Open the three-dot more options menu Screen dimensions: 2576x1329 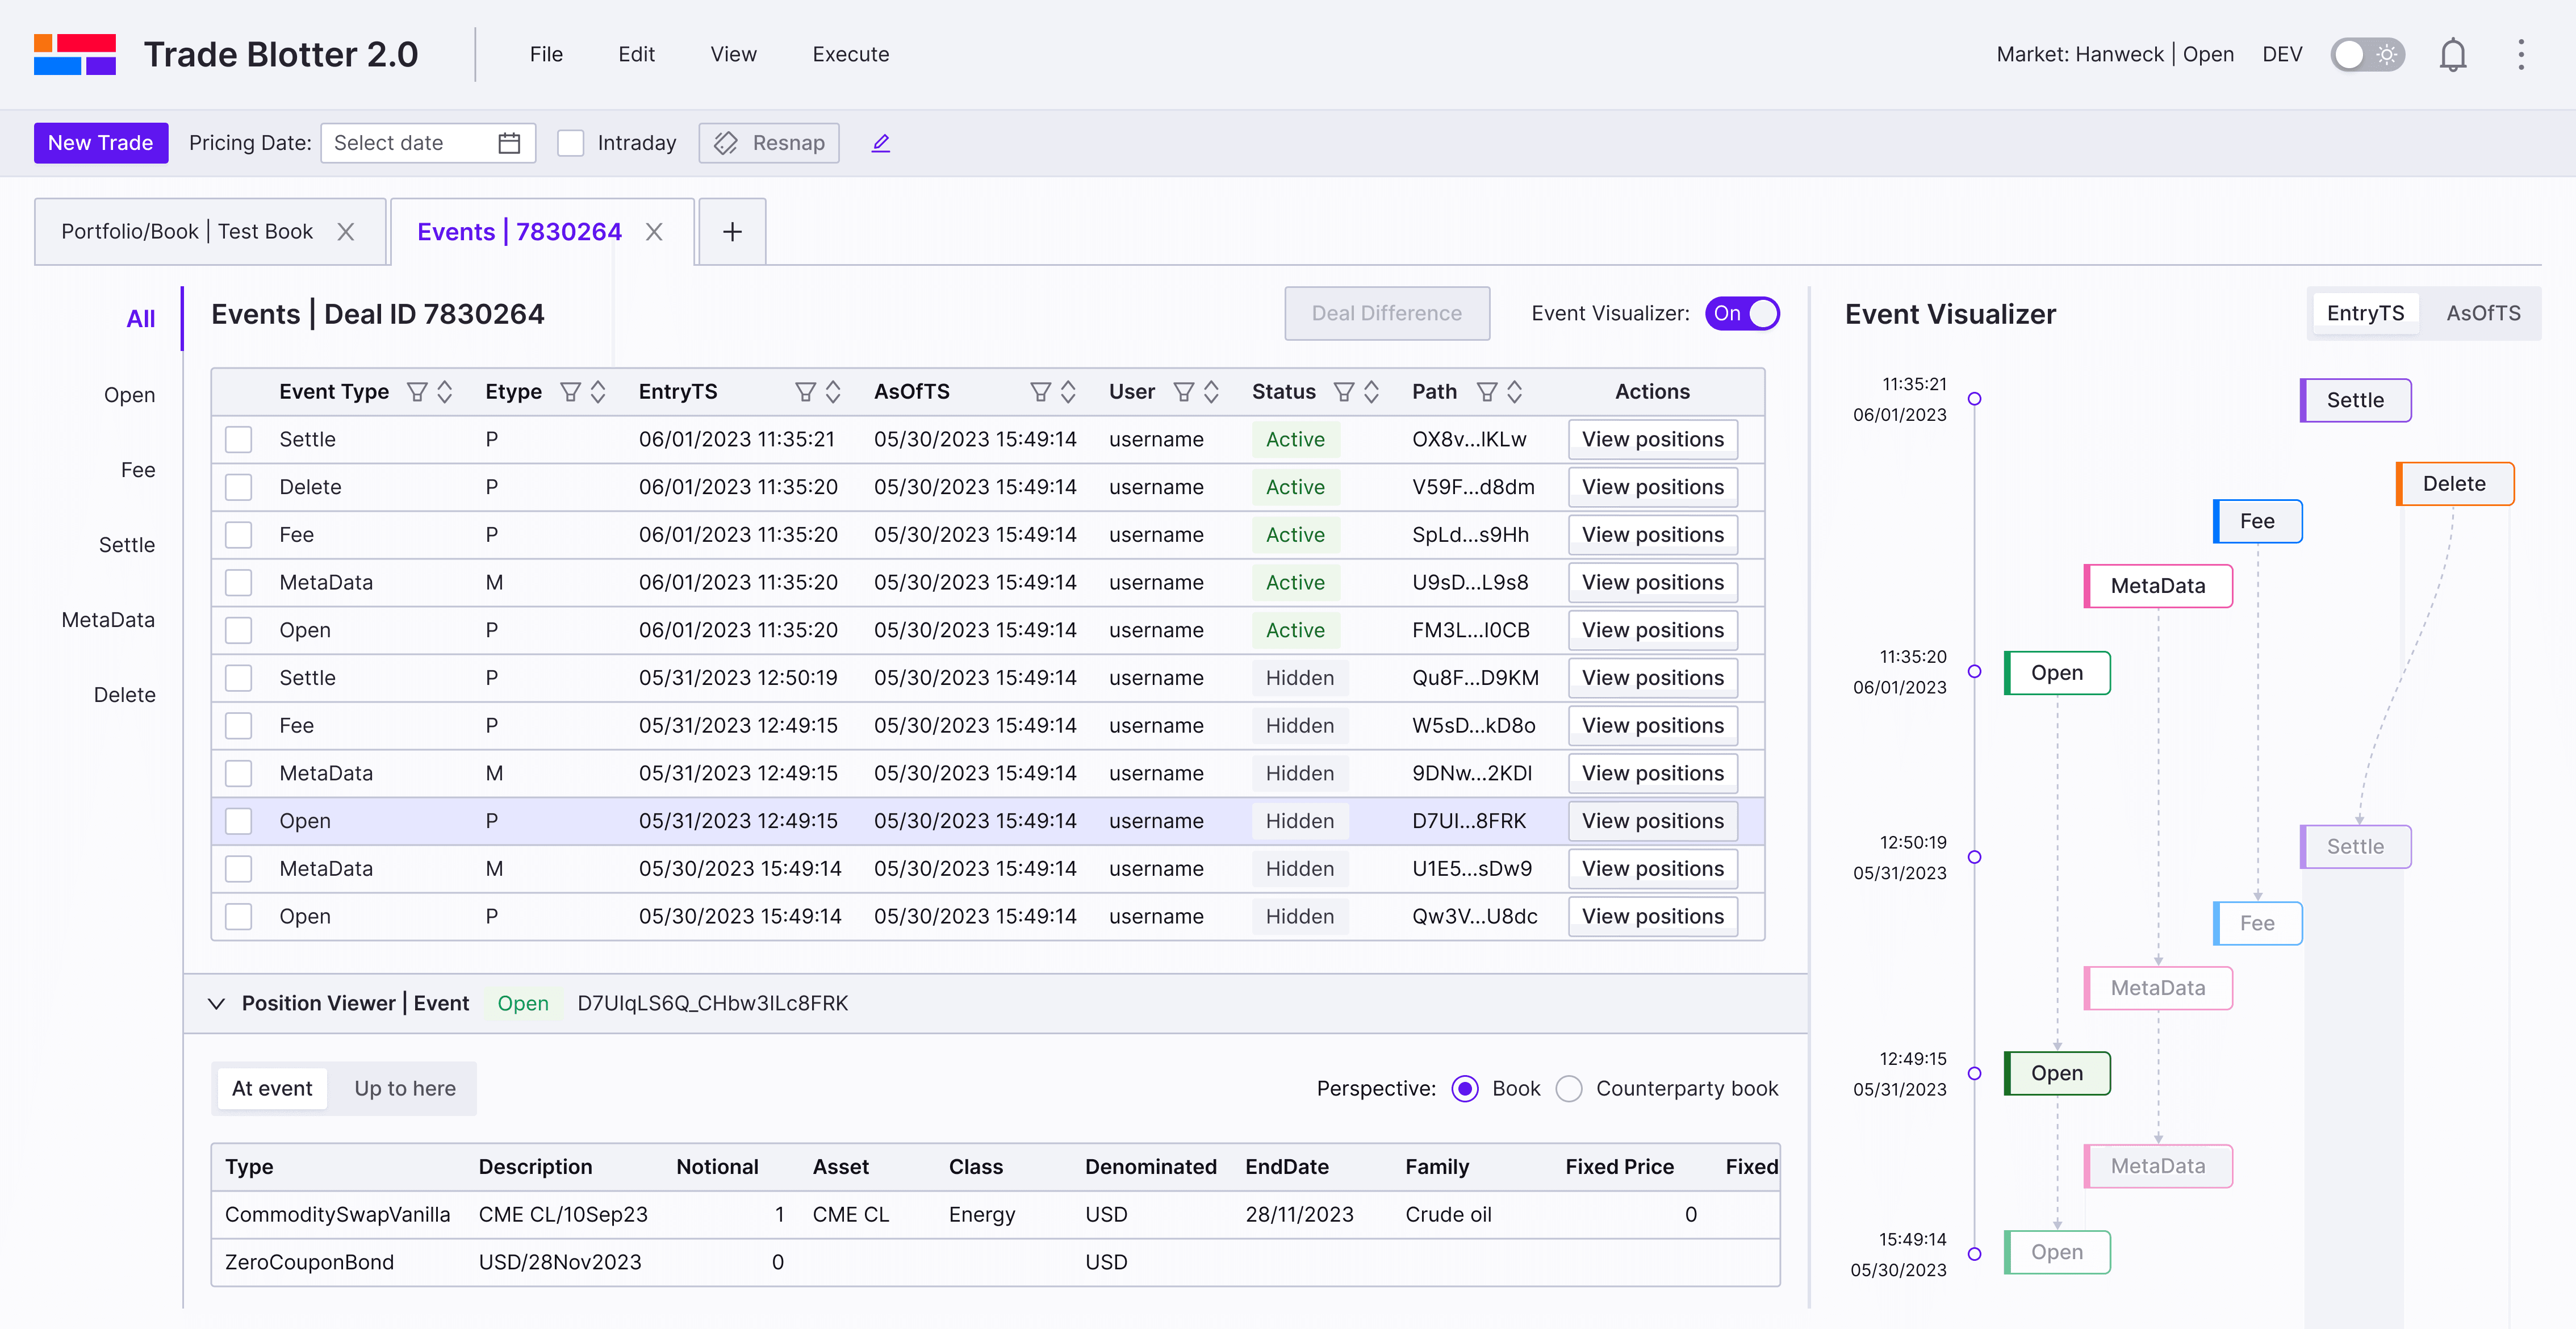2520,55
